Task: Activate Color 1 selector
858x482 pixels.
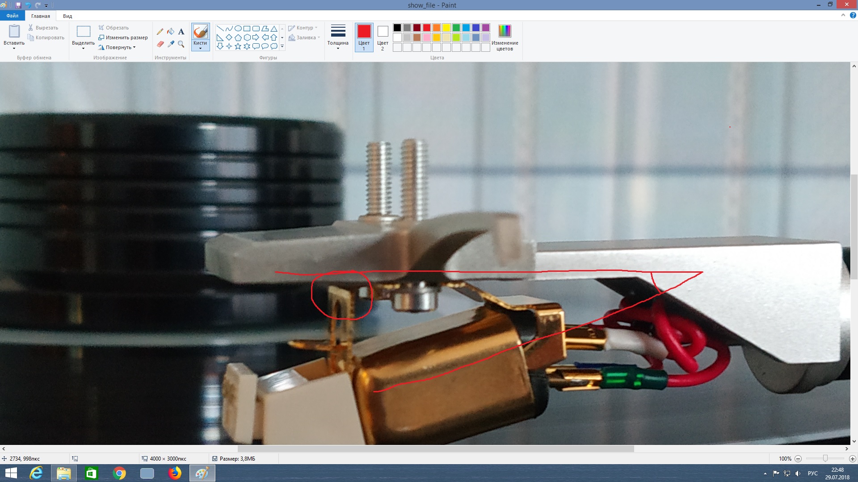Action: (364, 37)
